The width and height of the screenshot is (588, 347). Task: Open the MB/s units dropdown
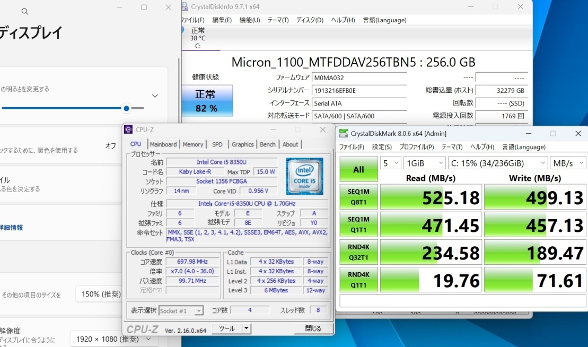pyautogui.click(x=568, y=163)
